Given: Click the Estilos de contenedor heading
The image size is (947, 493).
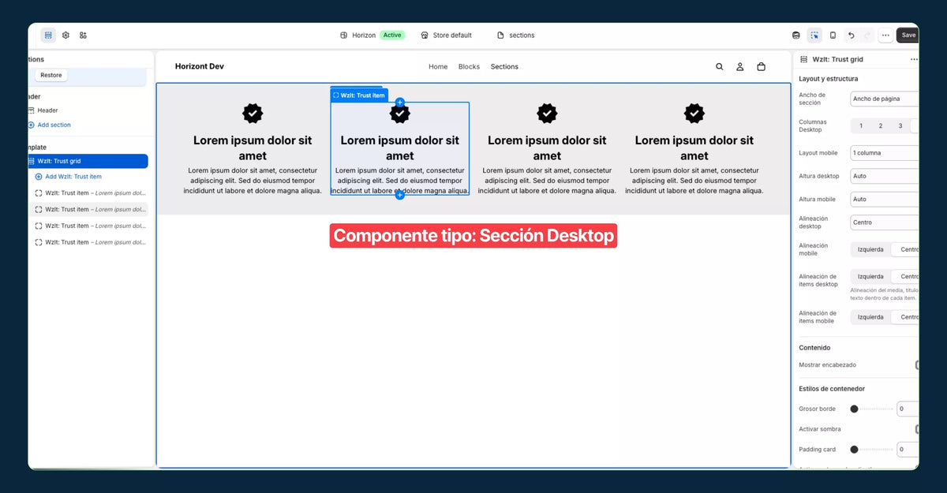Looking at the screenshot, I should tap(832, 389).
